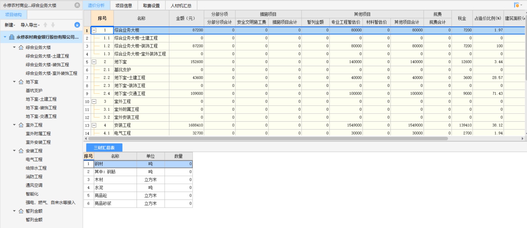Collapse table row 5 地下室
Viewport: 527px width, 228px height.
point(94,62)
